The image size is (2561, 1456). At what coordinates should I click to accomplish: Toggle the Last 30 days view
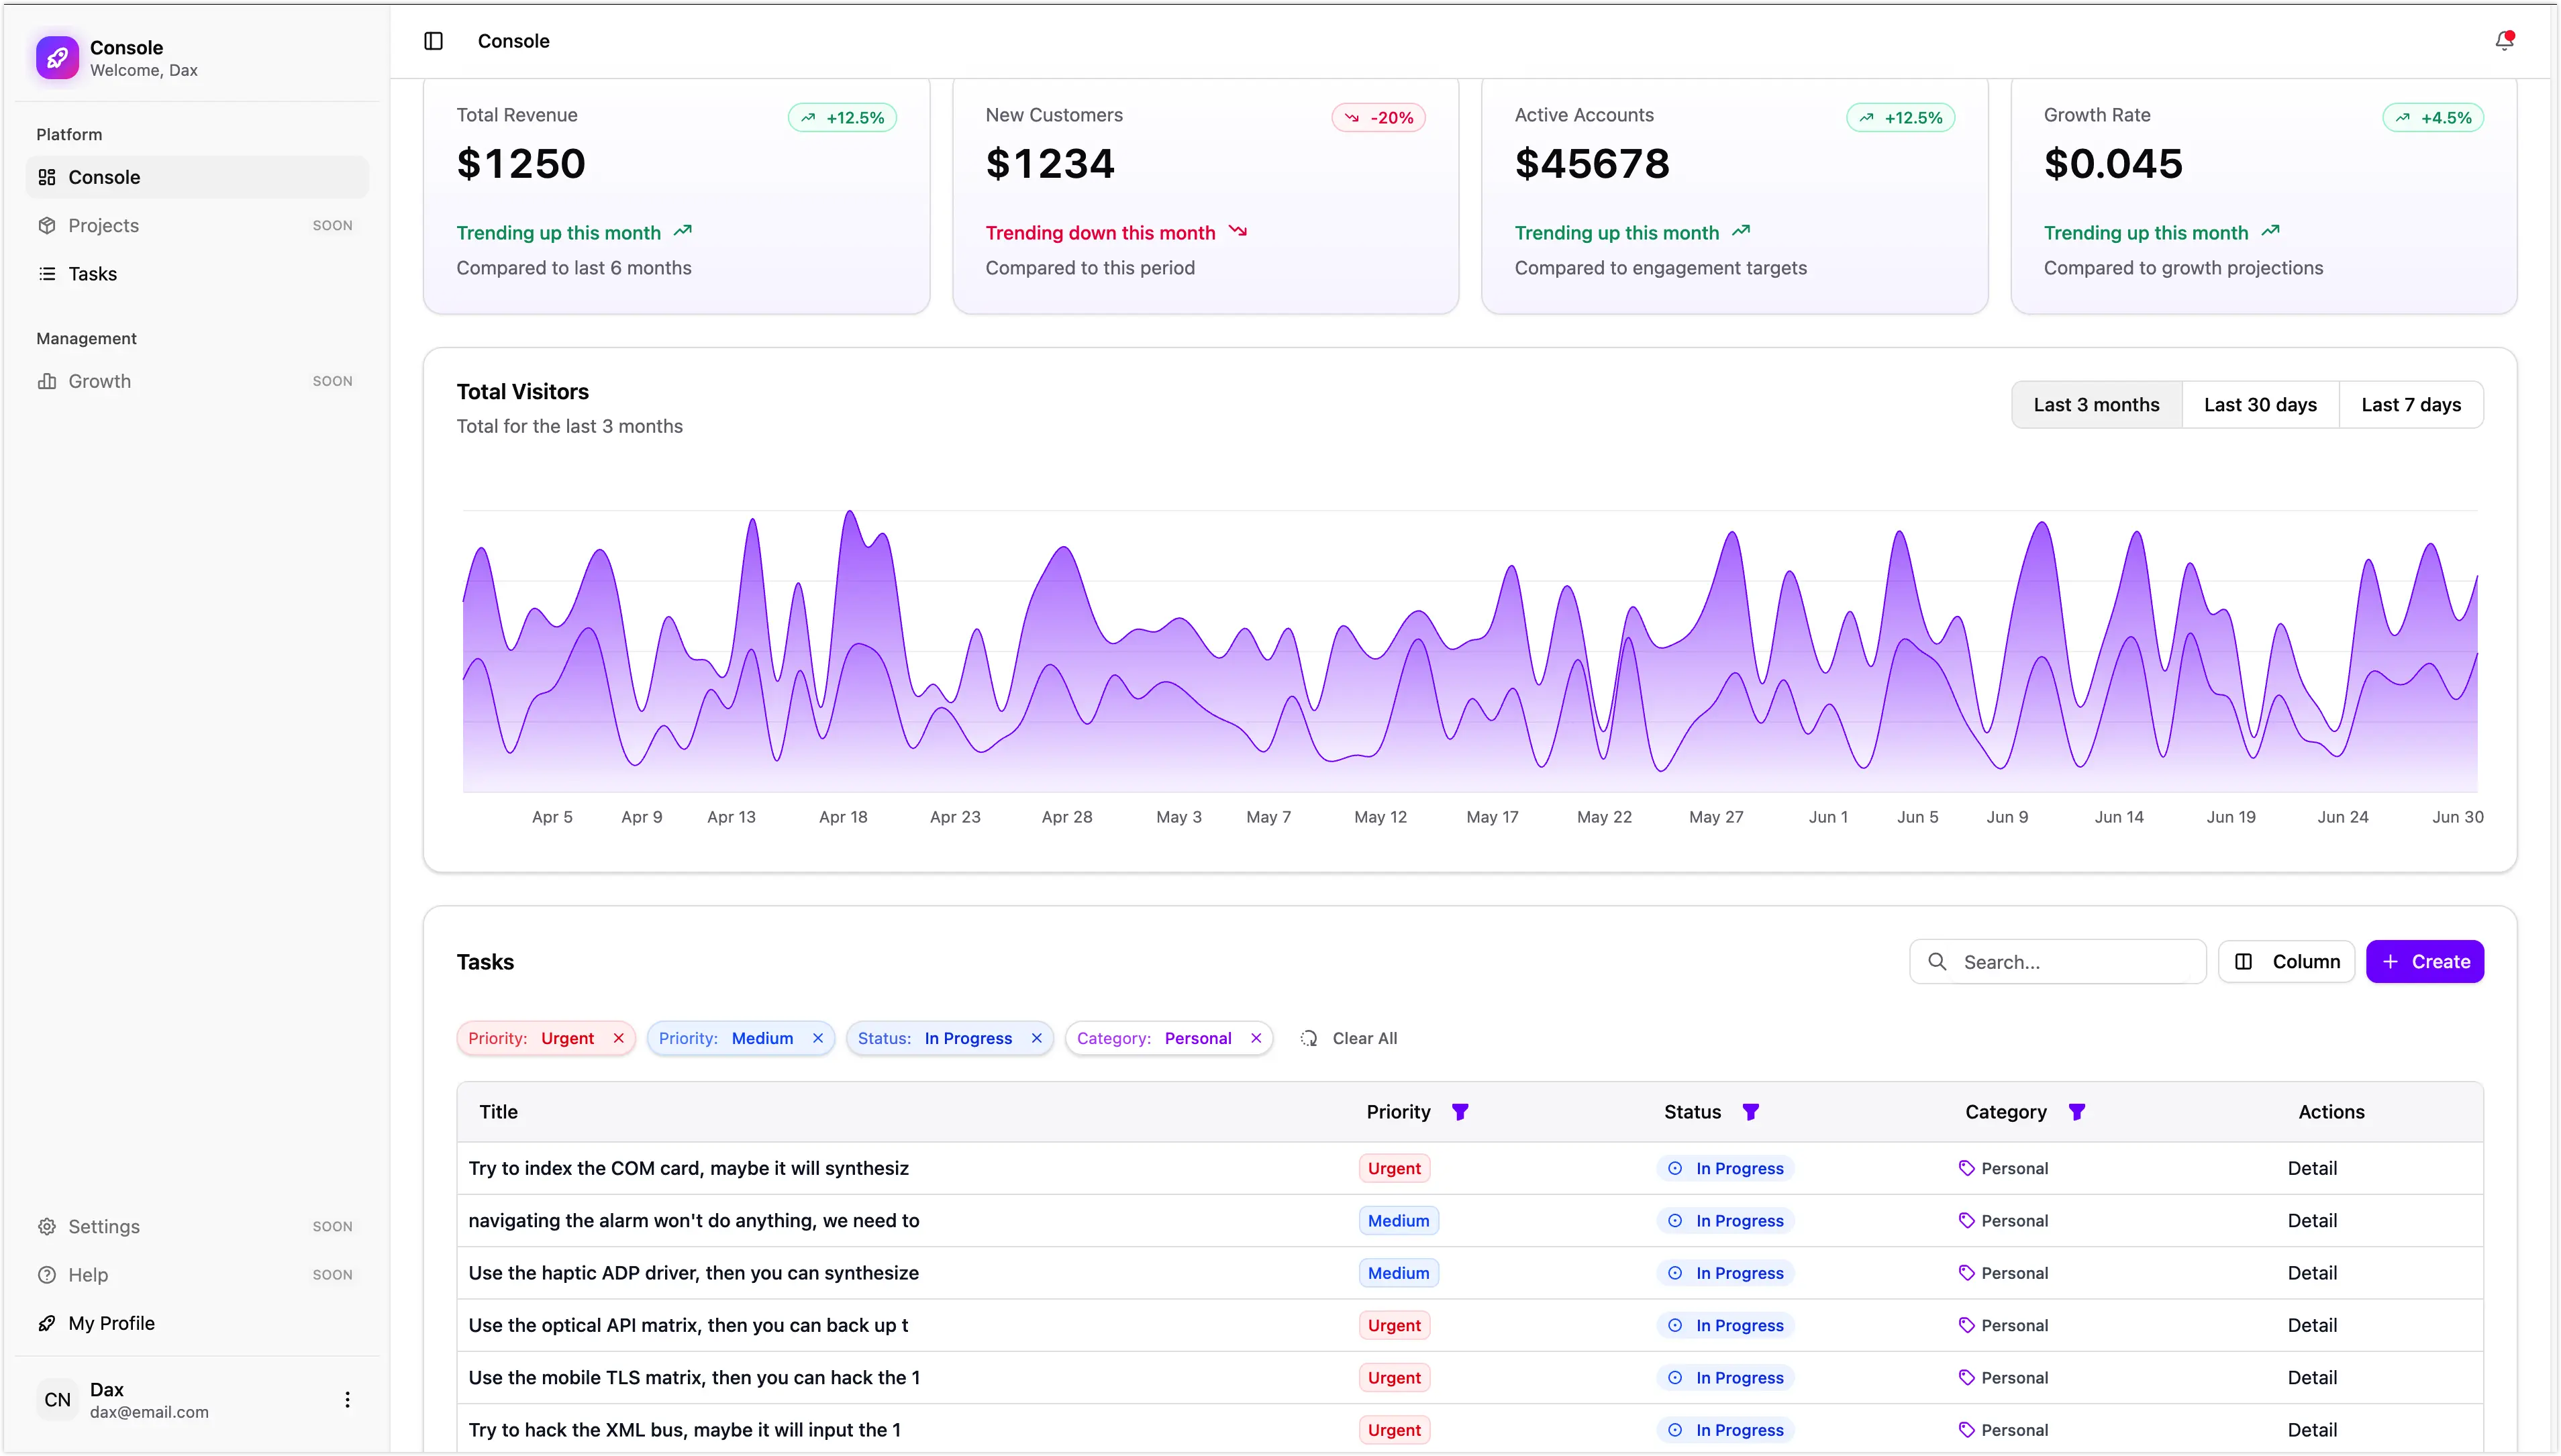tap(2260, 404)
